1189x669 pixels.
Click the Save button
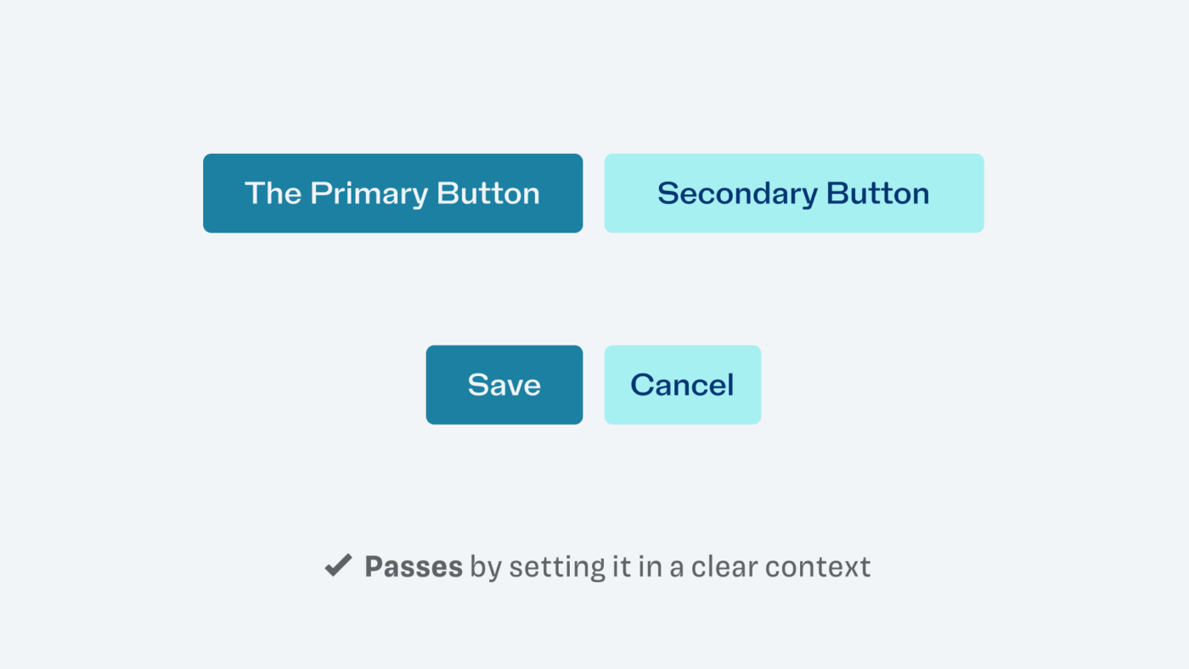point(504,385)
